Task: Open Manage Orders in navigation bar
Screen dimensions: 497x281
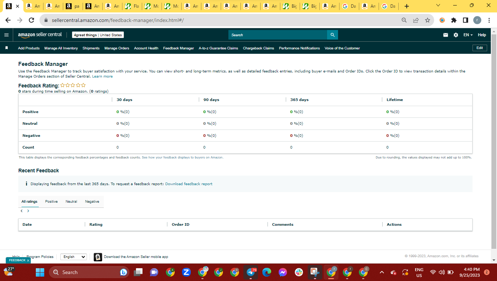Action: click(117, 48)
